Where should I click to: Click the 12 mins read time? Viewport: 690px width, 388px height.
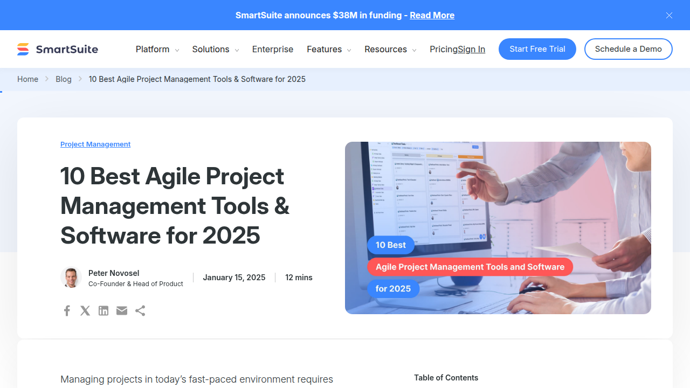coord(299,278)
